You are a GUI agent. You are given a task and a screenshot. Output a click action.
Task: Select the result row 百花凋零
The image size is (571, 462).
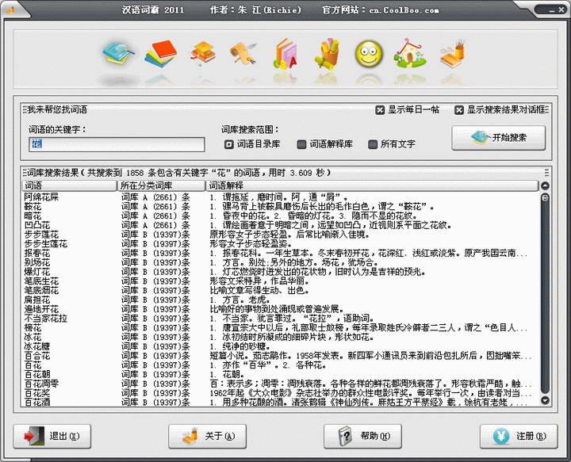tap(281, 384)
